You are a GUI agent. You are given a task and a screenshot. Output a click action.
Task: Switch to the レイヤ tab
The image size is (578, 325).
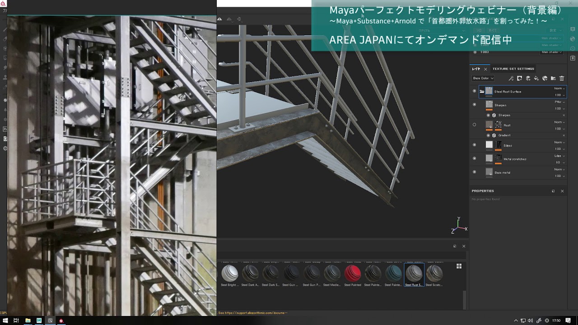[x=476, y=69]
